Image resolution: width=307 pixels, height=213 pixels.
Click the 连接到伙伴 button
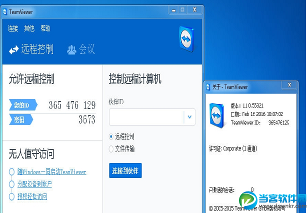125,170
